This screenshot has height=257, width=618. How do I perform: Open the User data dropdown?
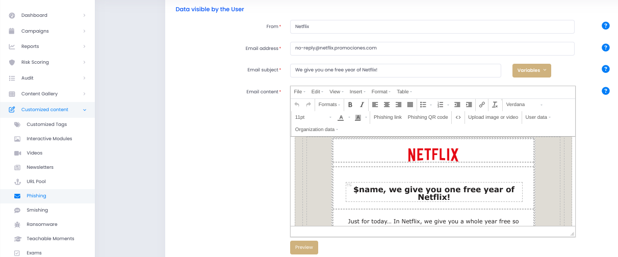click(538, 117)
